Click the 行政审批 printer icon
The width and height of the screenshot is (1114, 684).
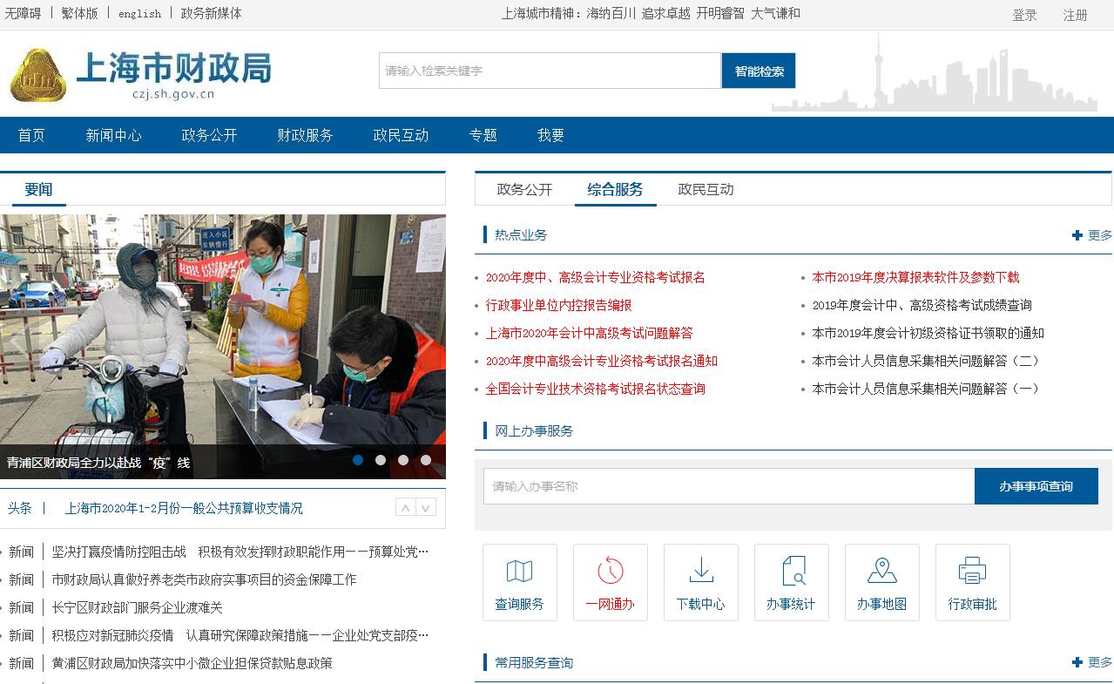(x=972, y=572)
